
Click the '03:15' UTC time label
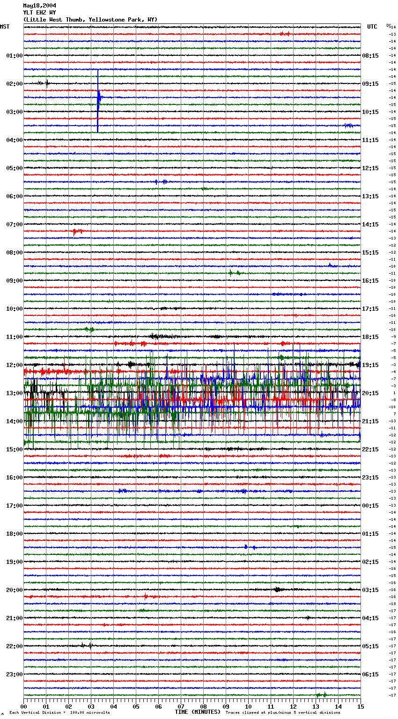point(370,590)
